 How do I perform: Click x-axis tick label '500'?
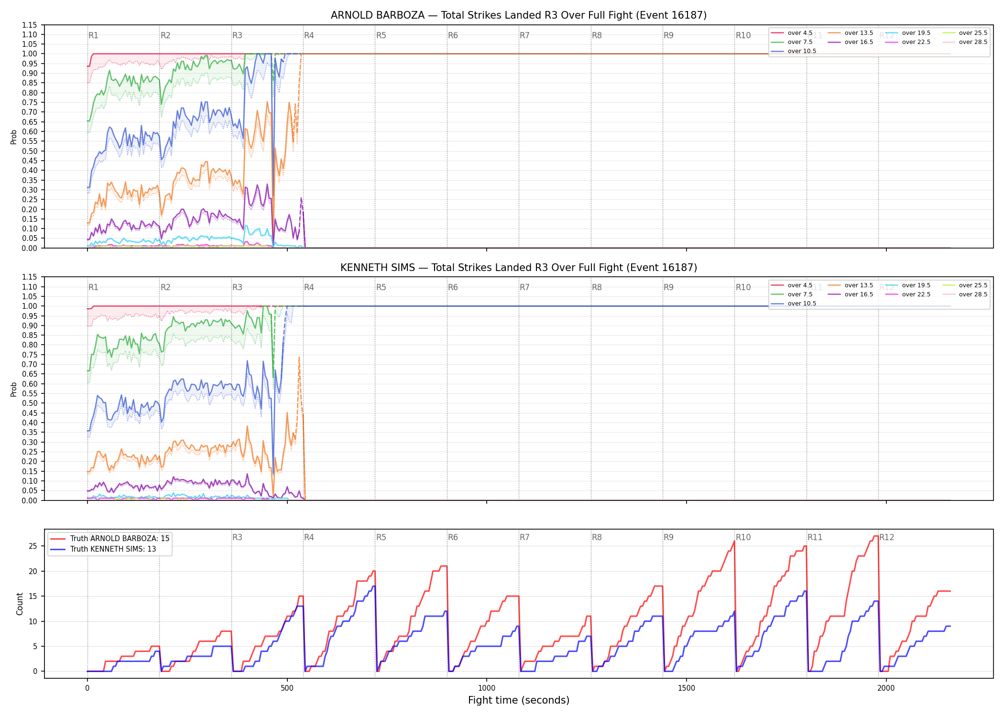(287, 688)
